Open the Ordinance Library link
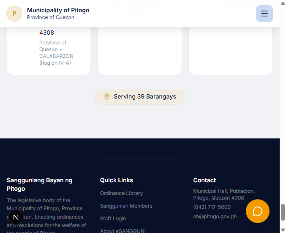 [x=122, y=193]
